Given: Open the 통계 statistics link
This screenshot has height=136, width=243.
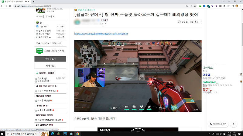Looking at the screenshot, I should point(51,17).
